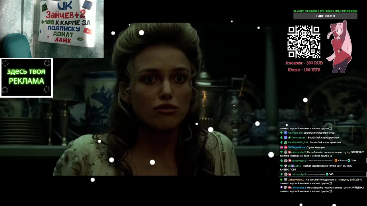Screen dimensions: 367x206
Task: Click the round avatar of VK Видео Live
Action: point(286,147)
